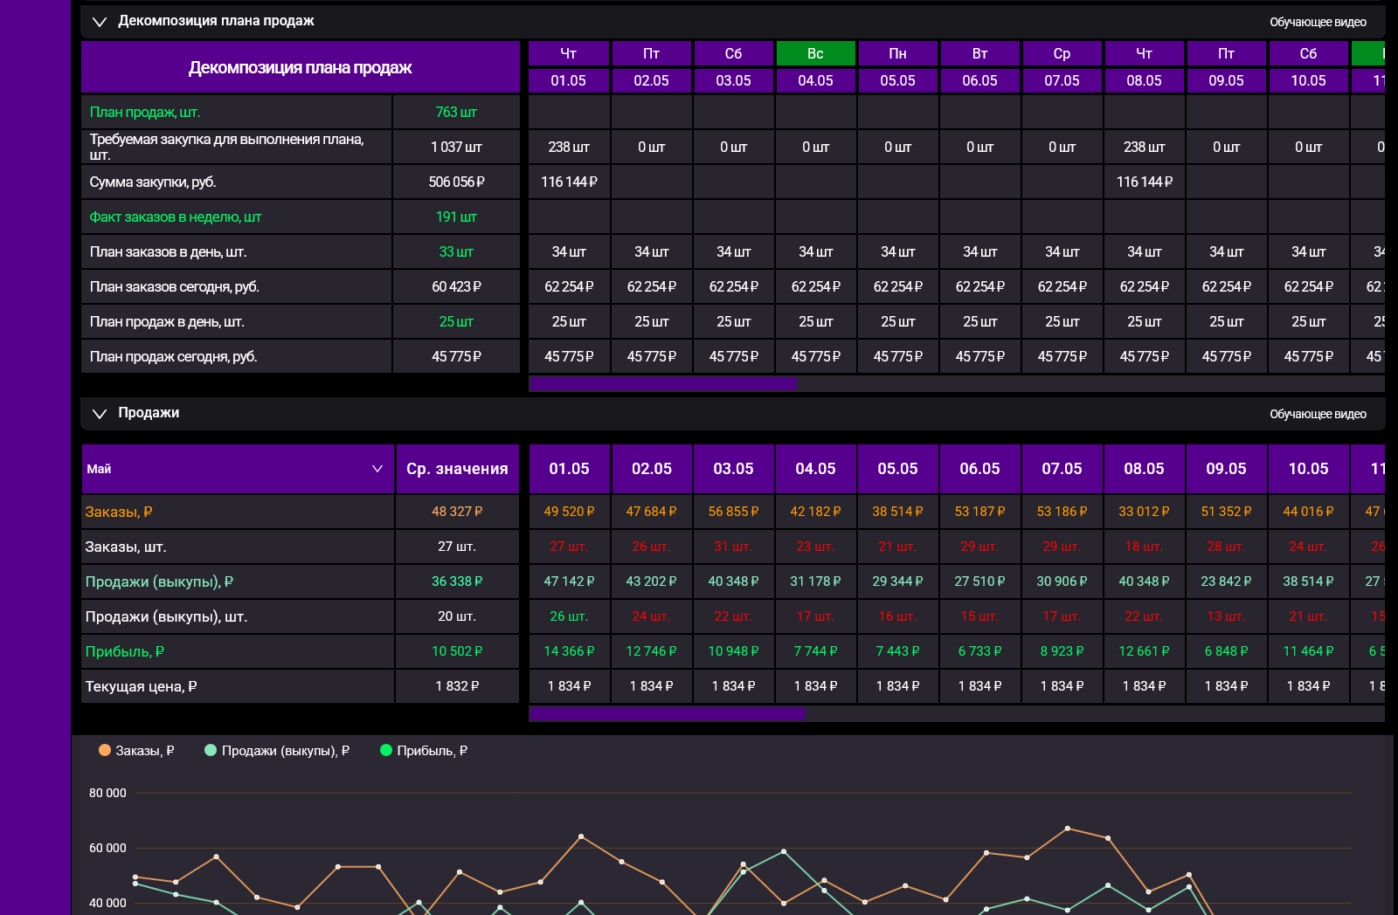Collapse the Декомпозиция плана продаж section chevron
Image resolution: width=1398 pixels, height=915 pixels.
coord(100,22)
